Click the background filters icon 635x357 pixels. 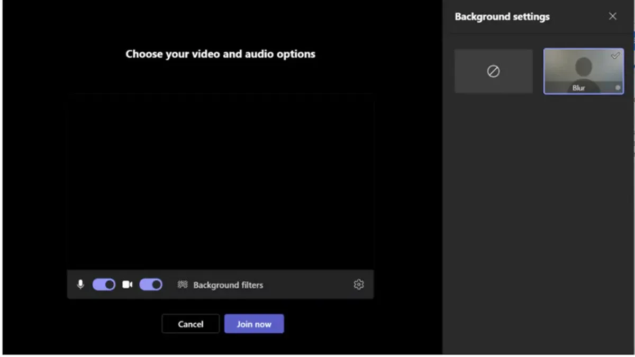[x=183, y=285]
